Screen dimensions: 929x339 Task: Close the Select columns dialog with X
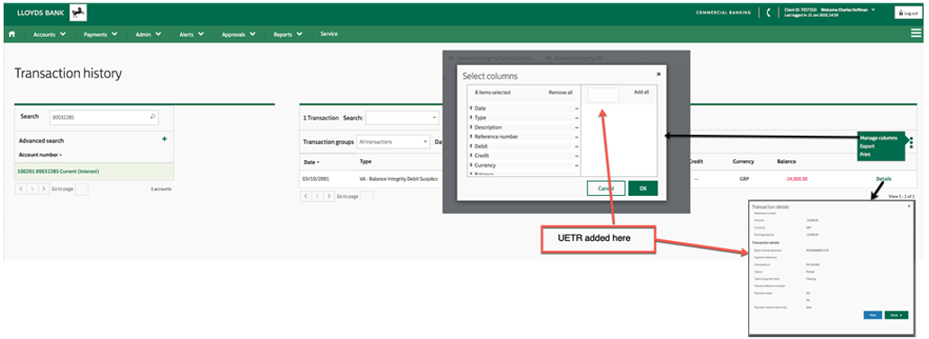(x=658, y=74)
